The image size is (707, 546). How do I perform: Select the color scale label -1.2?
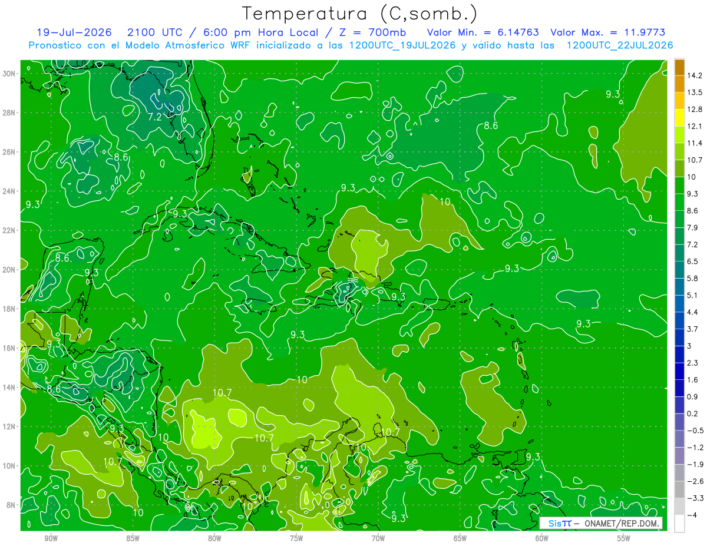click(x=695, y=448)
